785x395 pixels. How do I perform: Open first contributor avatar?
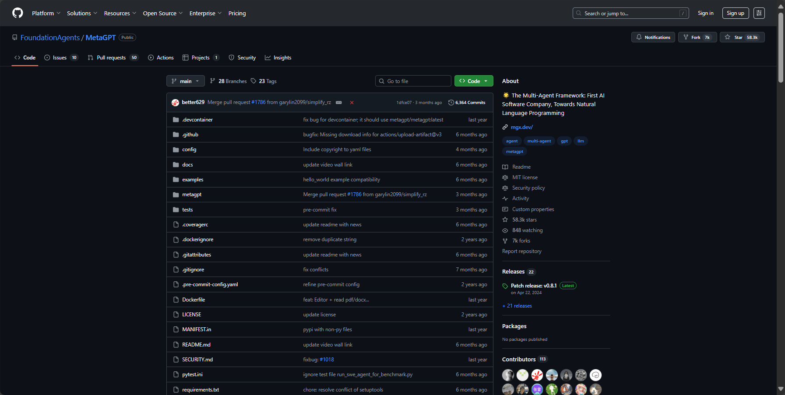[x=508, y=375]
